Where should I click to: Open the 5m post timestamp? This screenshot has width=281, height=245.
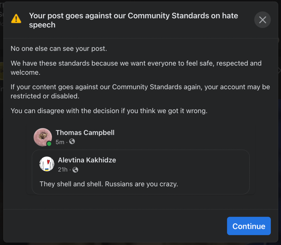60,142
